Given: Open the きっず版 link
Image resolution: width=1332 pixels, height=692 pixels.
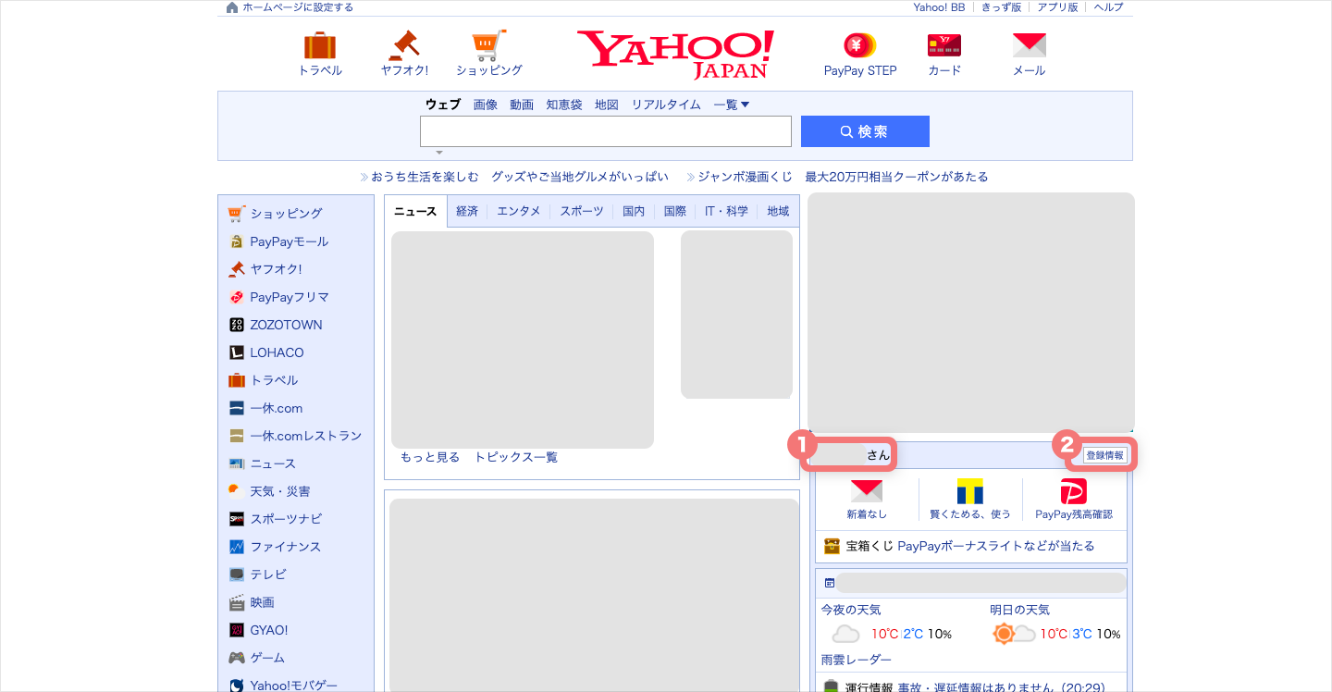Looking at the screenshot, I should [1001, 7].
